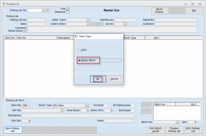Click the Units field
Screen dimensions: 206x136
[119, 121]
